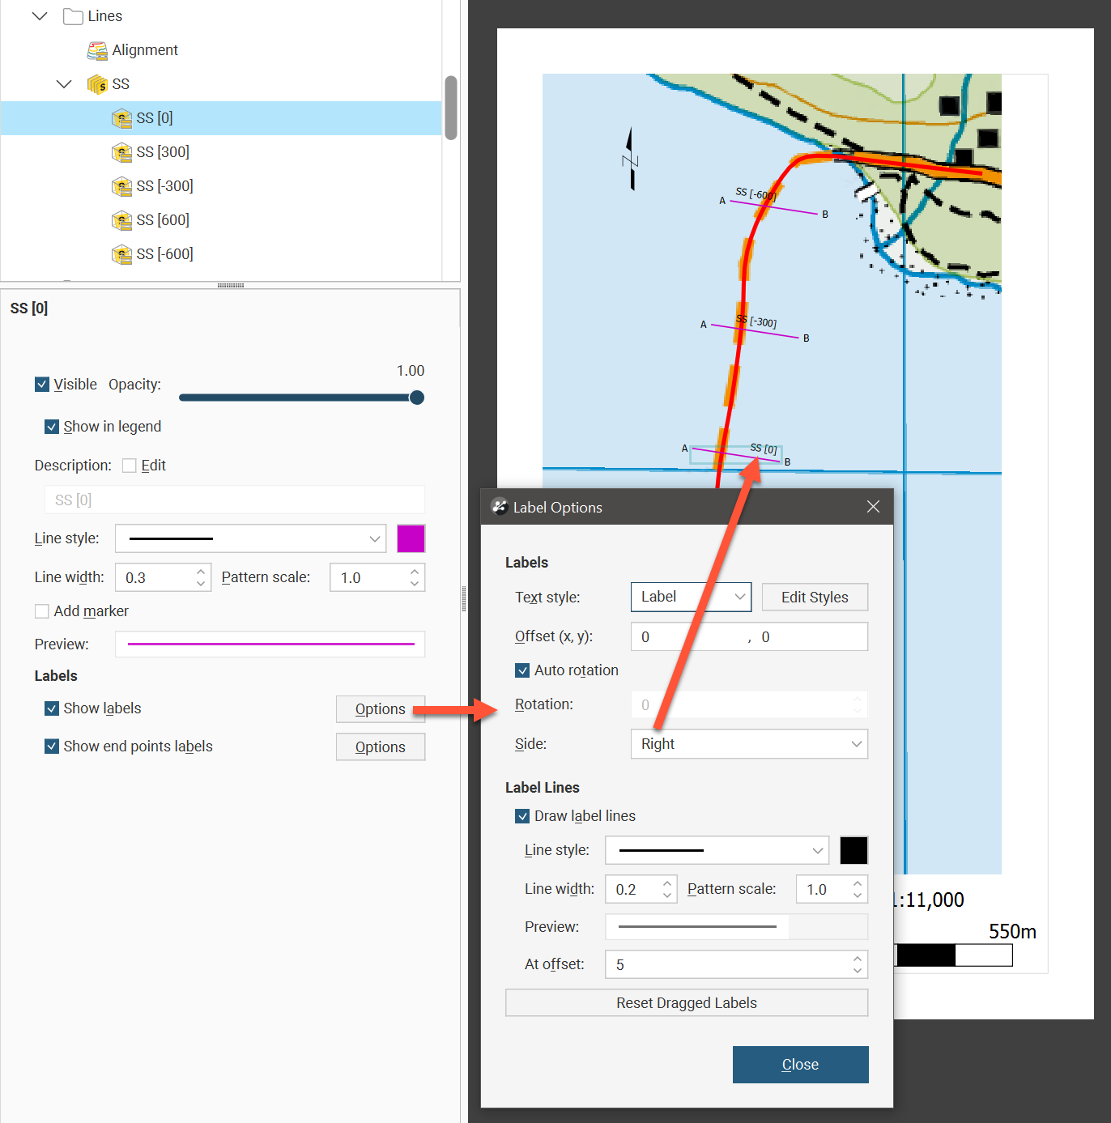Open the Side dropdown set to Right
The width and height of the screenshot is (1111, 1123).
pyautogui.click(x=748, y=744)
